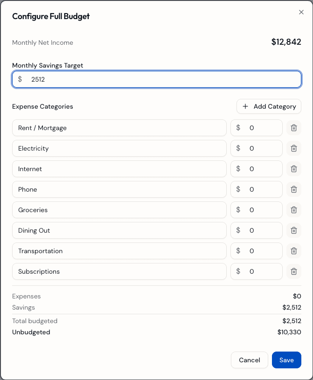Edit the Rent / Mortgage amount
Image resolution: width=313 pixels, height=380 pixels.
pyautogui.click(x=261, y=128)
